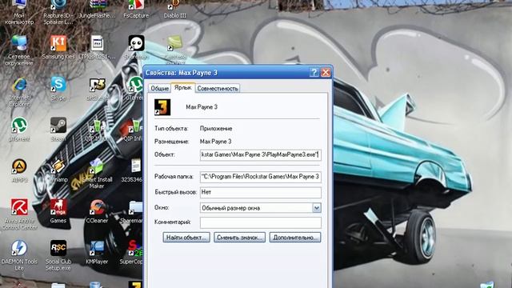Open the Дополнительно settings button

(295, 238)
